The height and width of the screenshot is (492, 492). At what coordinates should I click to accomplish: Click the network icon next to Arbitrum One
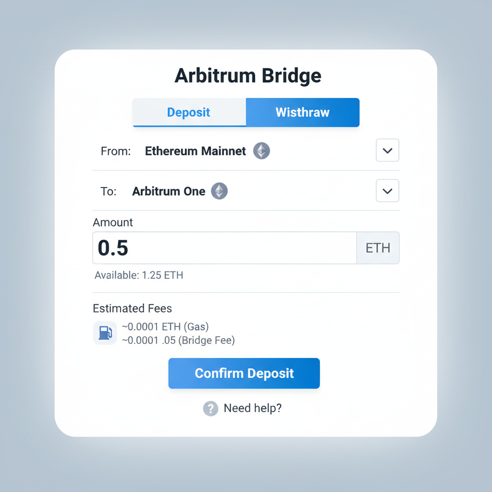pos(219,191)
